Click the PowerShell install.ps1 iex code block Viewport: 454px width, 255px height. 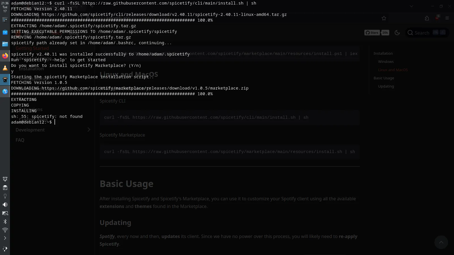(x=230, y=54)
